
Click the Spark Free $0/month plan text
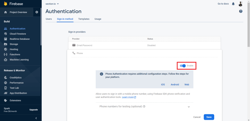point(10,110)
